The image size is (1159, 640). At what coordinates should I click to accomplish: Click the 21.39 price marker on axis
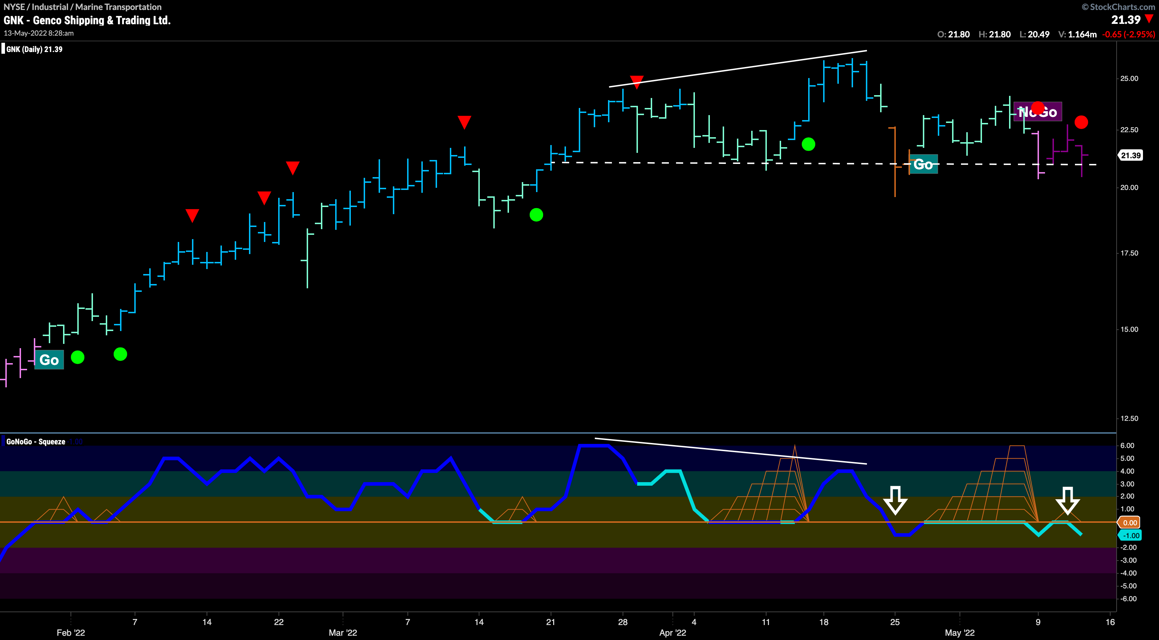coord(1130,155)
